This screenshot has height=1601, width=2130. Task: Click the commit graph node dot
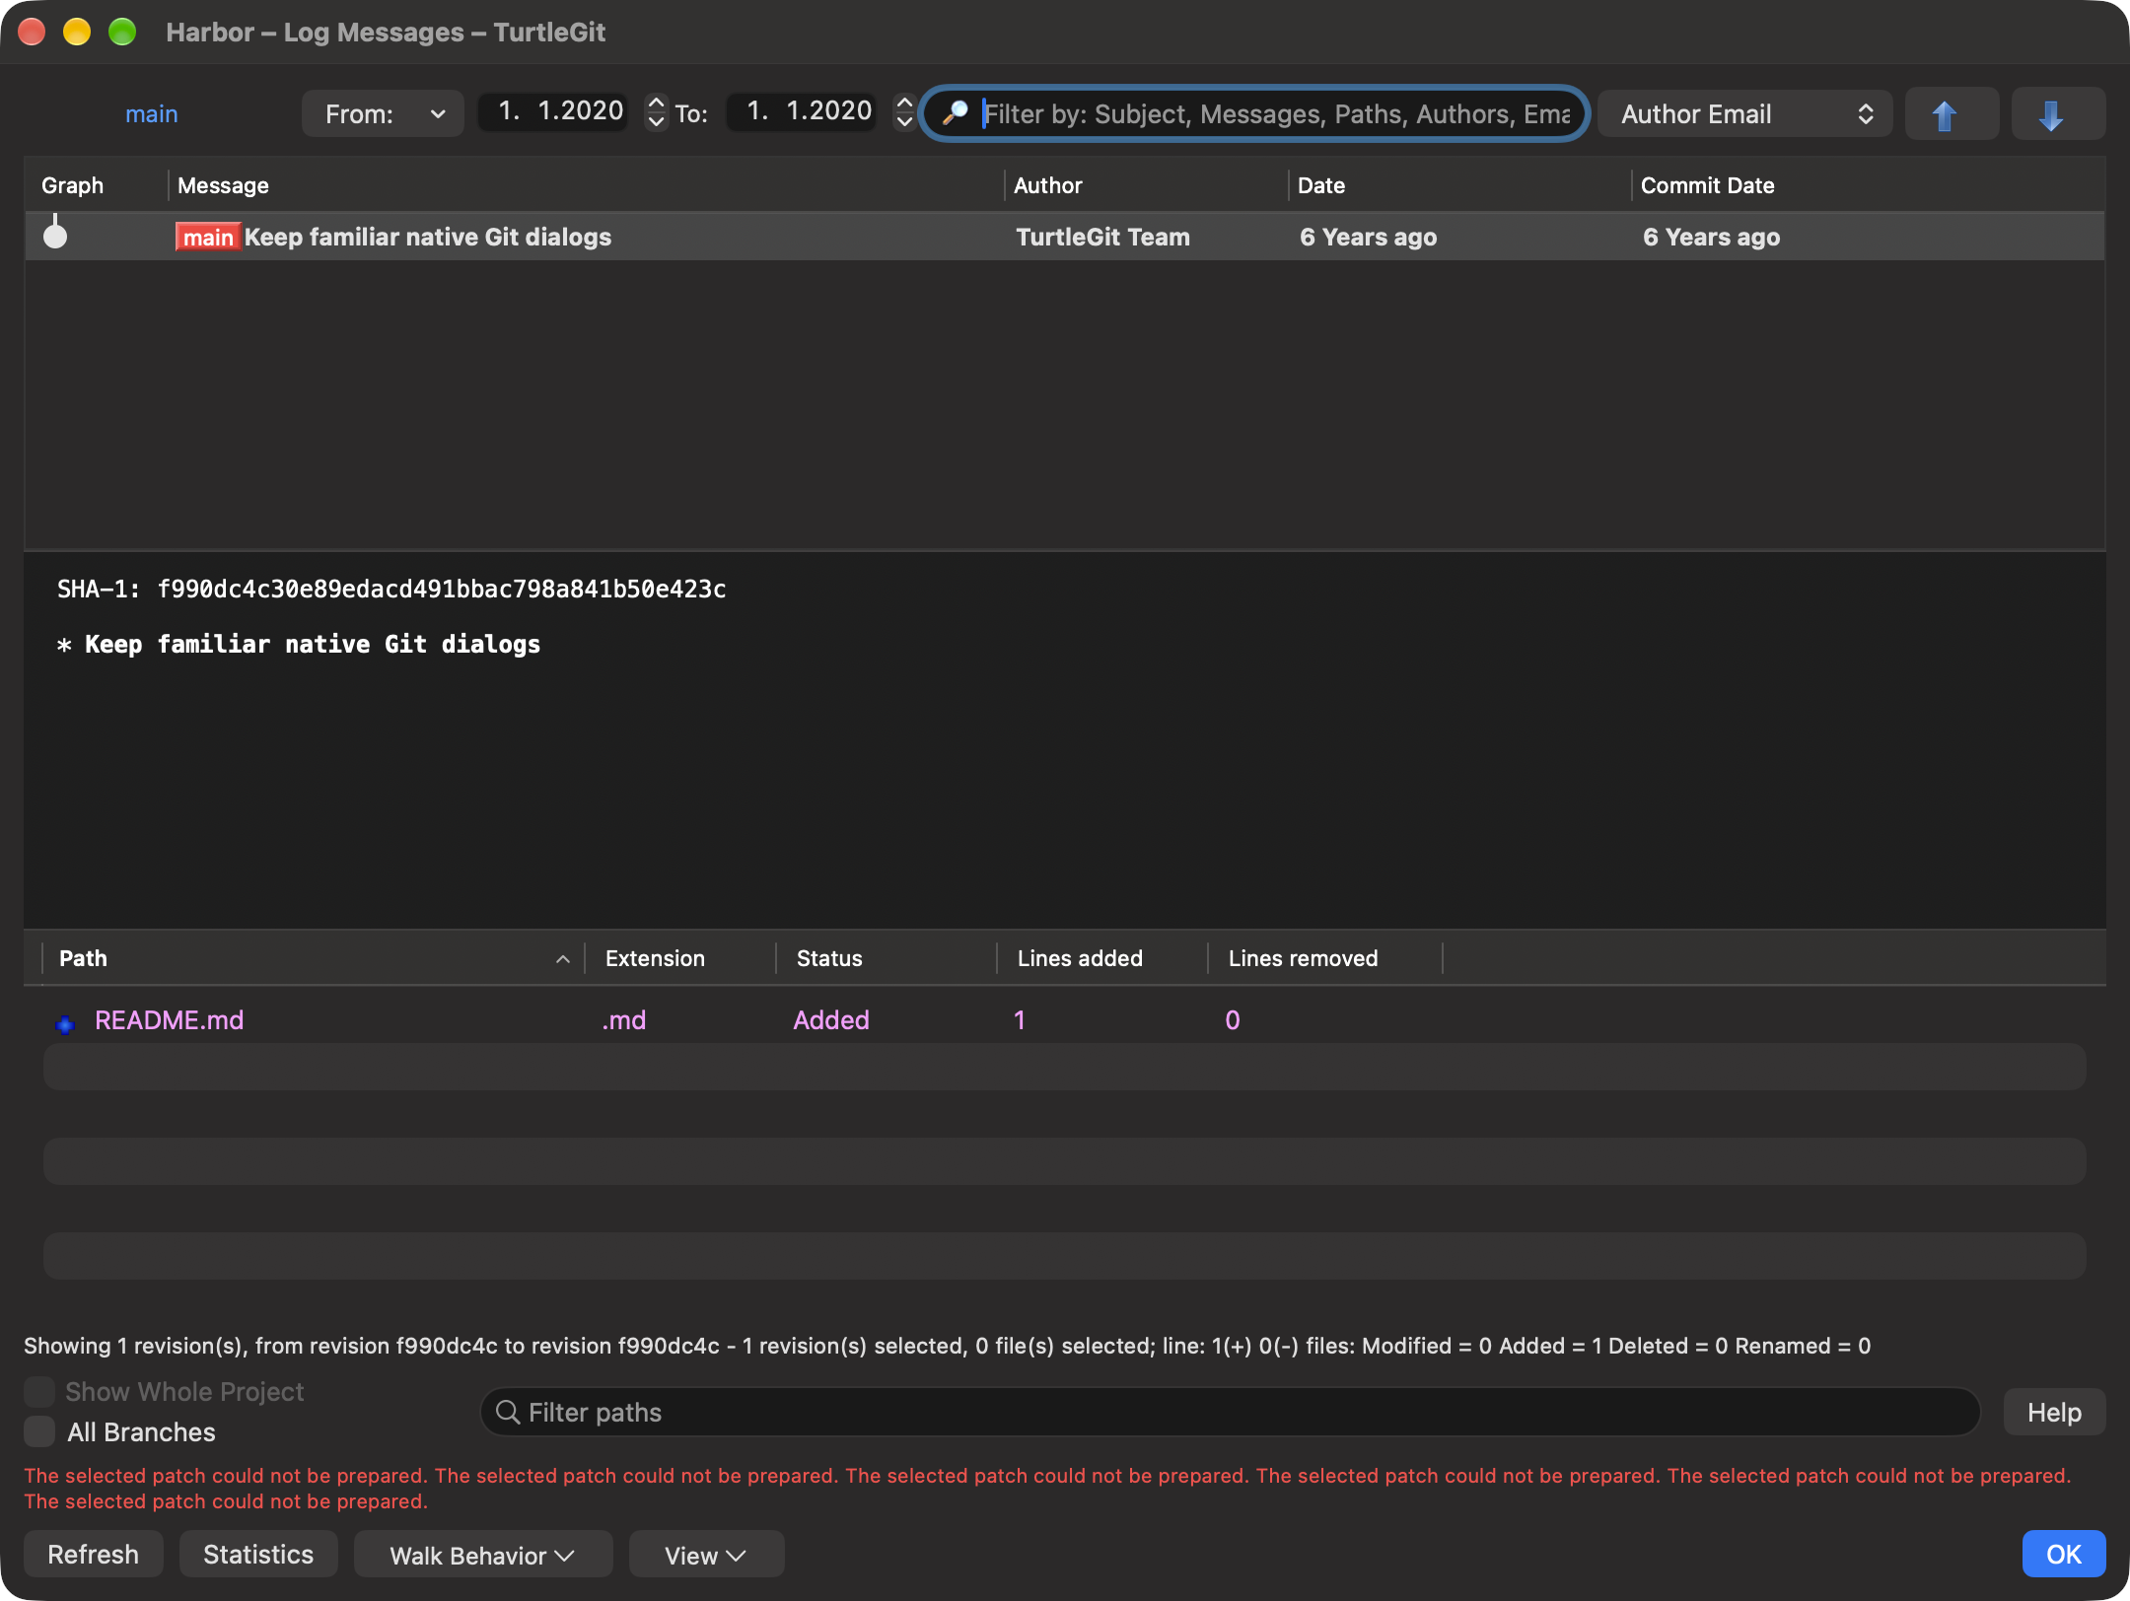click(x=55, y=236)
